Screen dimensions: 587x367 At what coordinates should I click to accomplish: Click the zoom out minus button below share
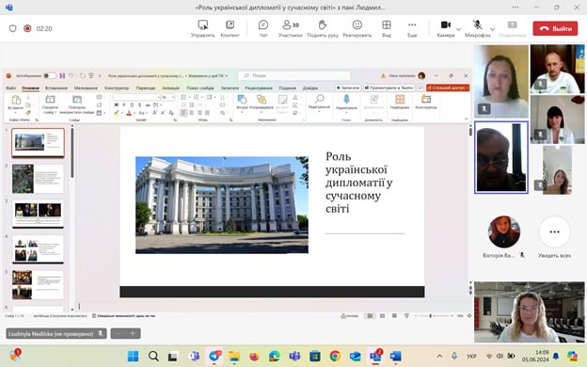[119, 333]
